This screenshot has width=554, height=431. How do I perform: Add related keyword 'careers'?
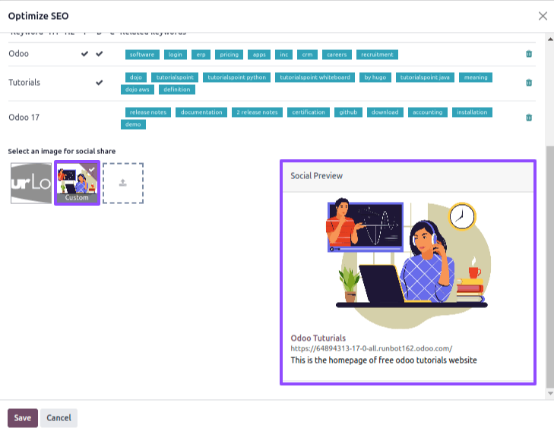pyautogui.click(x=337, y=55)
